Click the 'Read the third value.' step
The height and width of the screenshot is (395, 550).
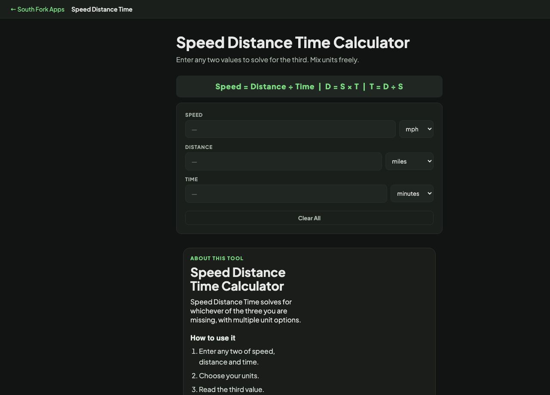[232, 389]
